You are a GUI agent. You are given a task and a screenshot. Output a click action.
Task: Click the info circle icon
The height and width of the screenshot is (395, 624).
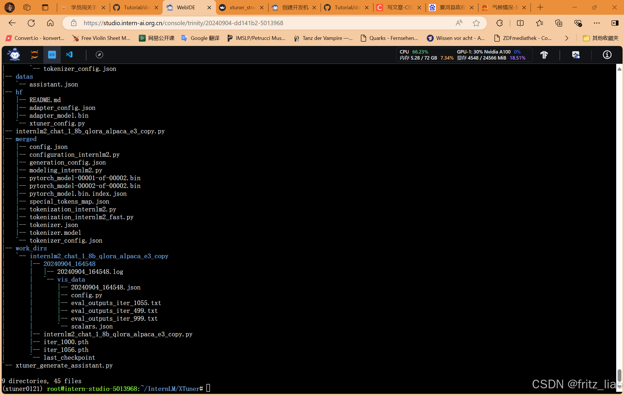(x=607, y=55)
